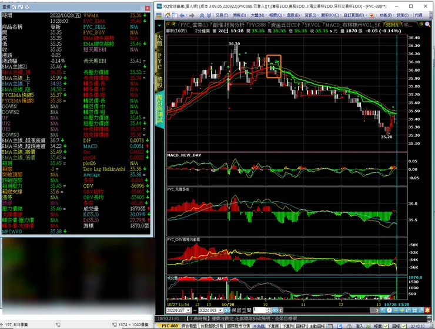Screen dimensions: 435x329
Task: Switch to the 5KVOL tab
Action: click(312, 25)
